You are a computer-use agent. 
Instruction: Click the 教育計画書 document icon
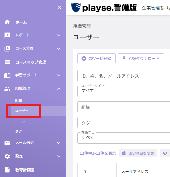(x=7, y=170)
